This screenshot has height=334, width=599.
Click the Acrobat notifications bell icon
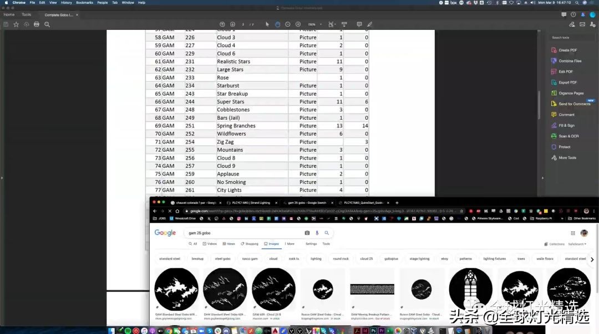[582, 14]
